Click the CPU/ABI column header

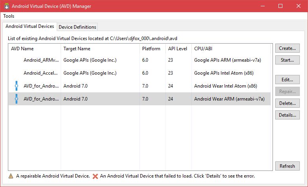click(231, 49)
